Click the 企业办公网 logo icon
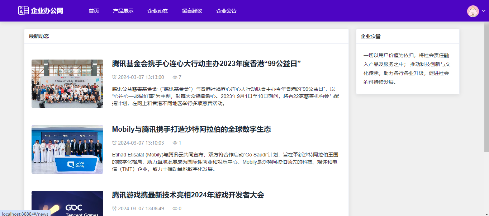The height and width of the screenshot is (216, 489). [23, 10]
